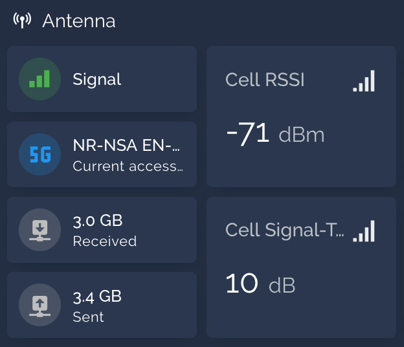The image size is (404, 347).
Task: Click the 10 dB value
Action: 260,284
